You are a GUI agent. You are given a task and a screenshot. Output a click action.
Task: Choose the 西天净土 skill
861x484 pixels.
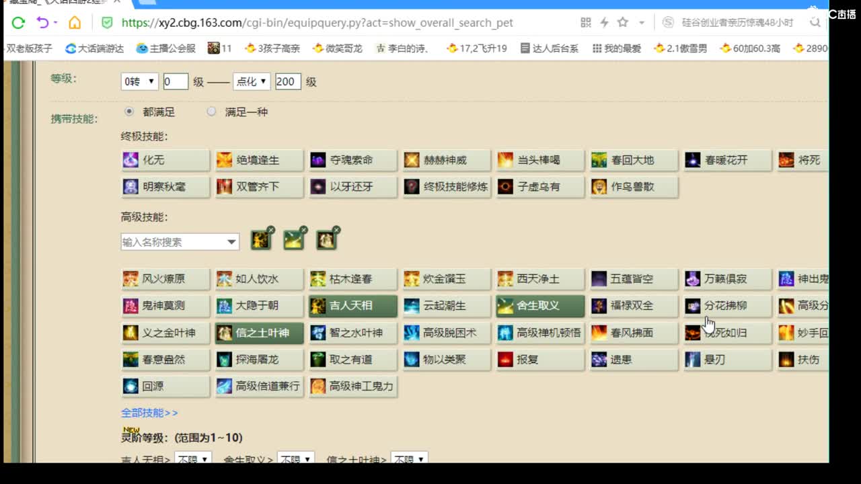(x=540, y=279)
